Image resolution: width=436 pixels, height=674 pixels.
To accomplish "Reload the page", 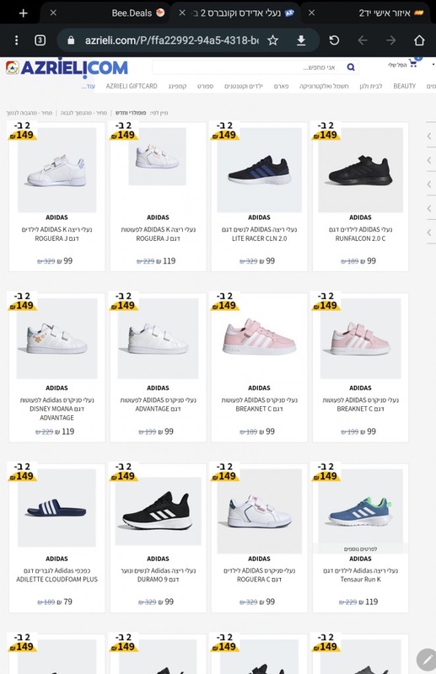I will point(334,40).
